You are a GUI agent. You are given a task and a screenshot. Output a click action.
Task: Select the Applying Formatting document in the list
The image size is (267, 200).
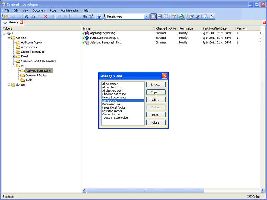pyautogui.click(x=103, y=33)
